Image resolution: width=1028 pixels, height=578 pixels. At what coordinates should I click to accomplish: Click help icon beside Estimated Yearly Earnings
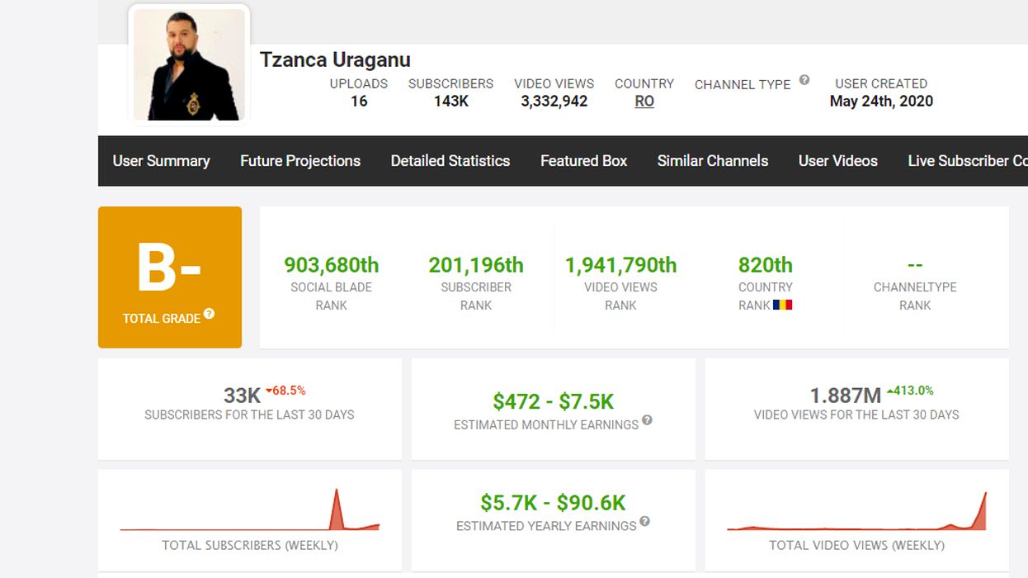click(645, 521)
